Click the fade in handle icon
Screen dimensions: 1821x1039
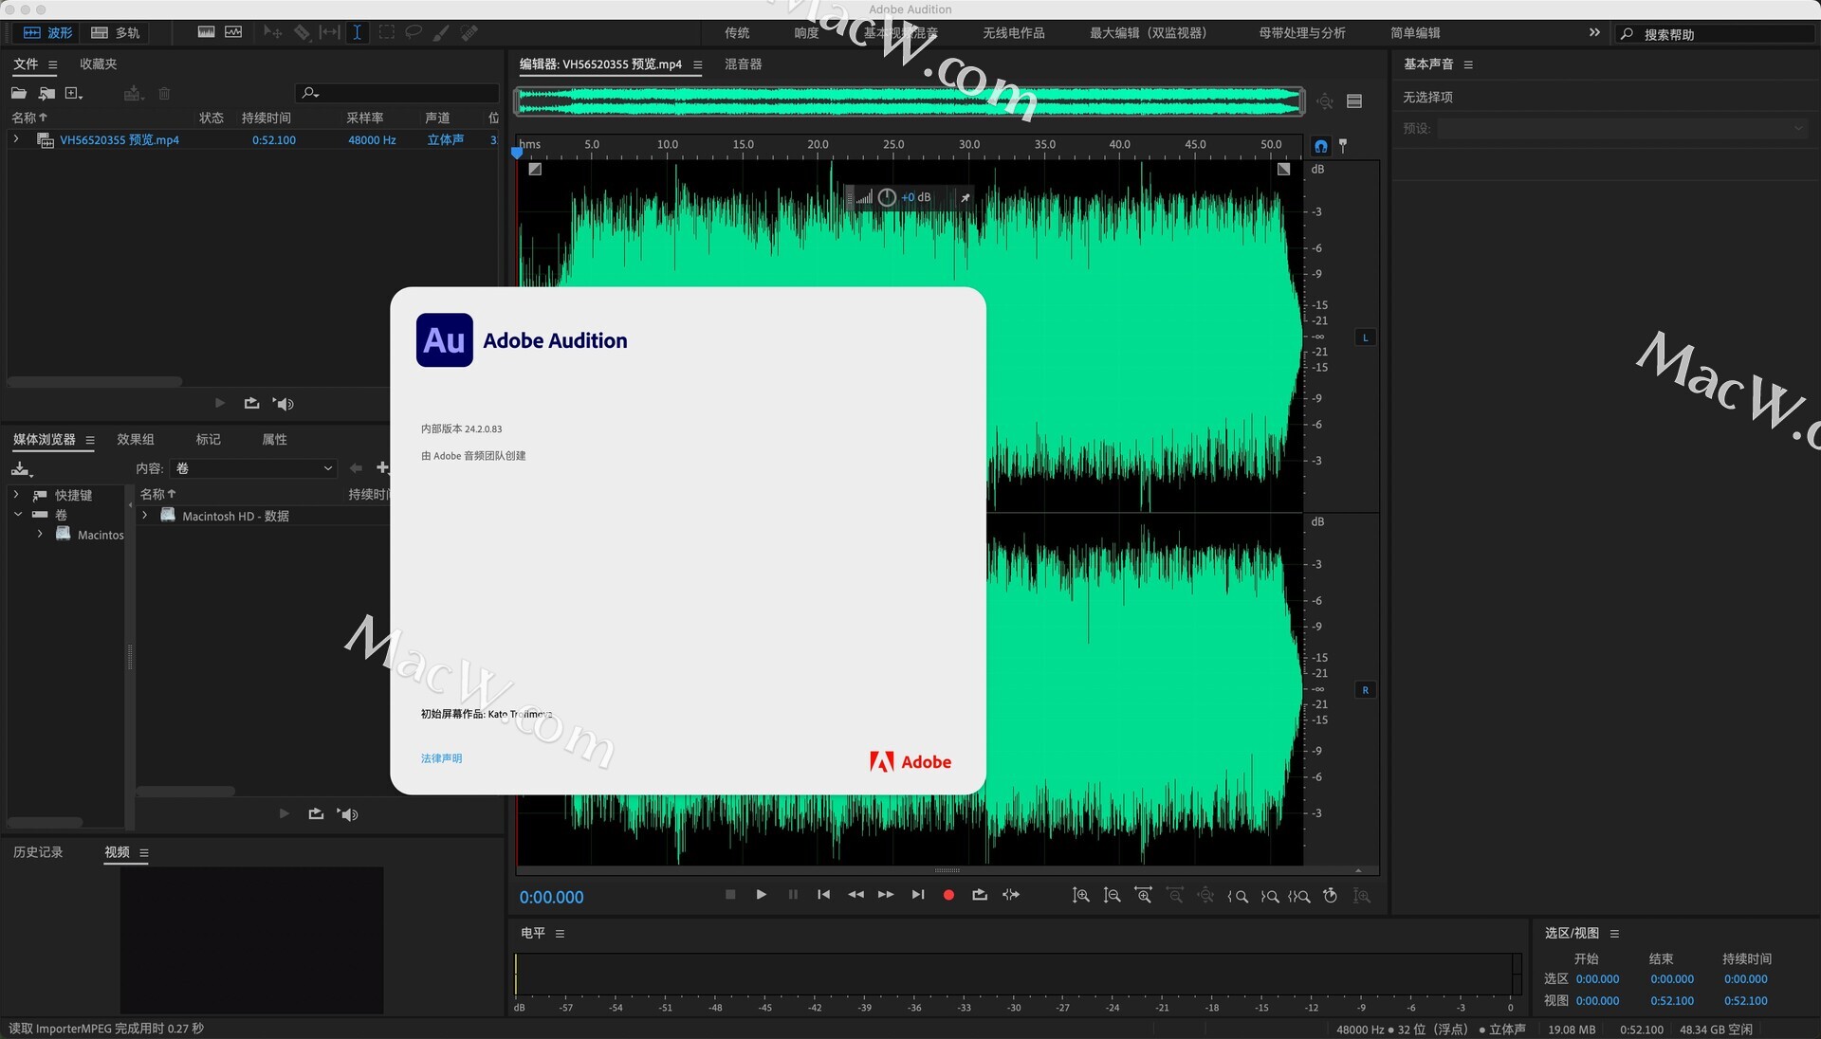(535, 169)
